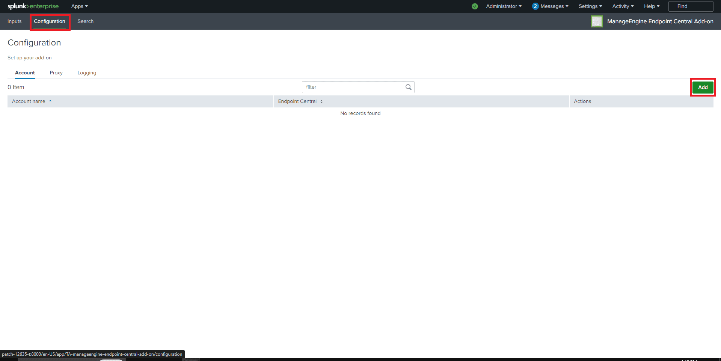This screenshot has height=361, width=721.
Task: Expand the Activity menu
Action: pyautogui.click(x=623, y=6)
